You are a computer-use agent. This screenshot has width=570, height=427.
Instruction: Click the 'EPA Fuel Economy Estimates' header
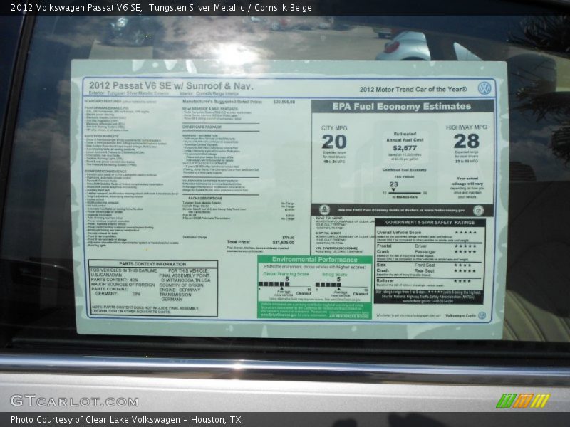pos(402,106)
